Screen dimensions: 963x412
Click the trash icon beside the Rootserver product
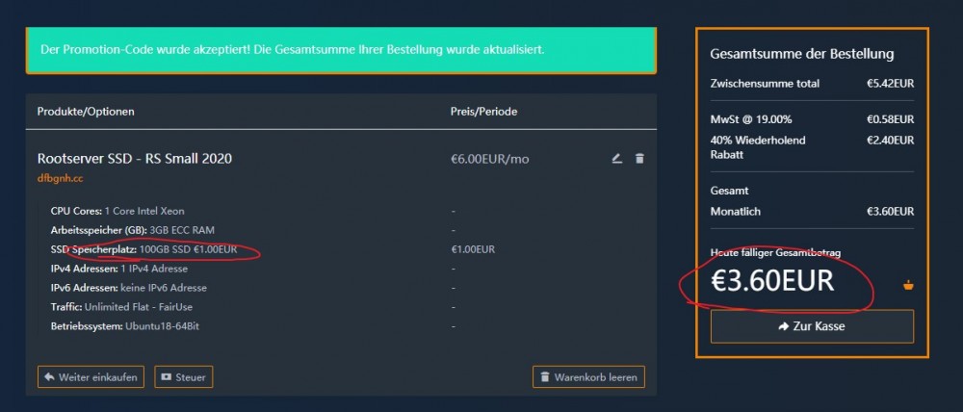point(639,158)
